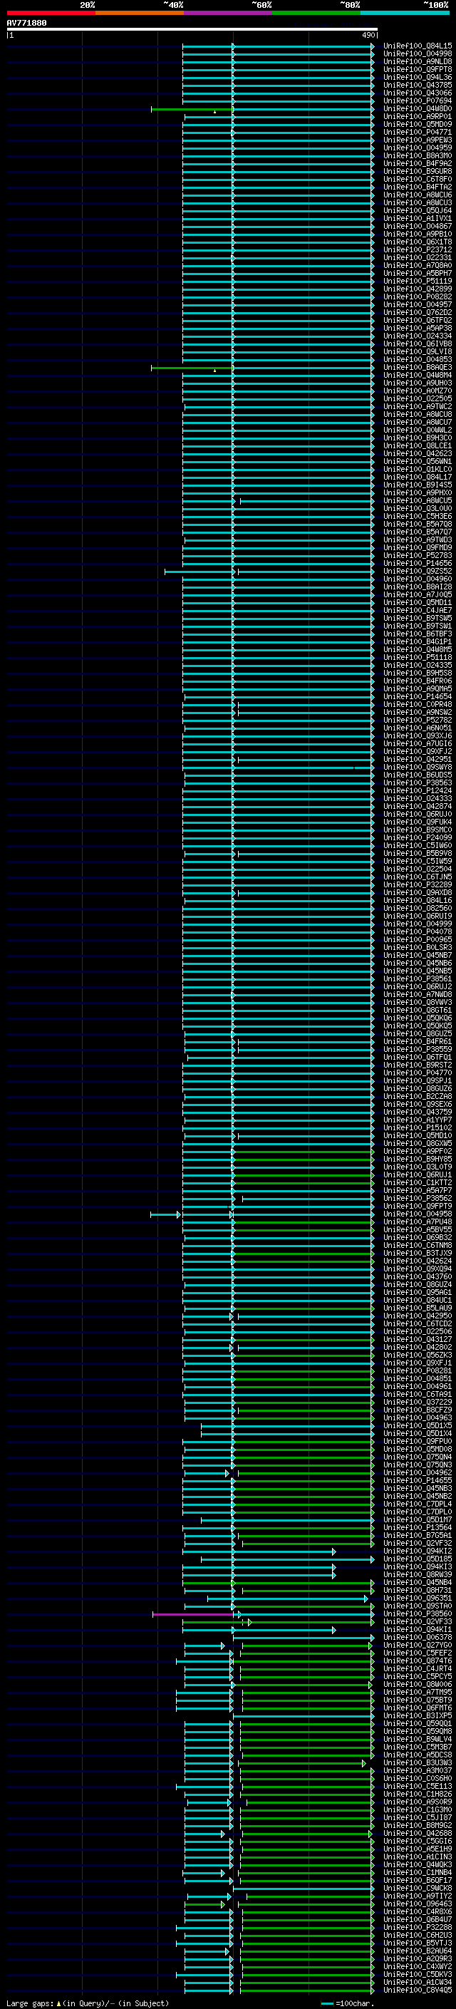
Task: Open hit UniRef100_Q9FPT8
Action: [x=418, y=69]
